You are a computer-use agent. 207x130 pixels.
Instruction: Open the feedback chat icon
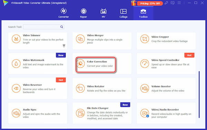coord(172,3)
